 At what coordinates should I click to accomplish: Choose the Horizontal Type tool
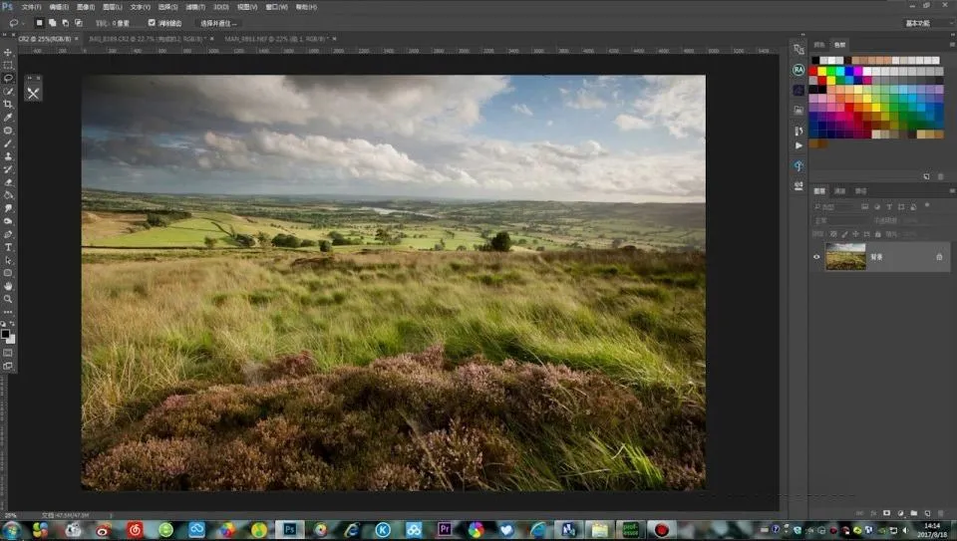pos(8,246)
